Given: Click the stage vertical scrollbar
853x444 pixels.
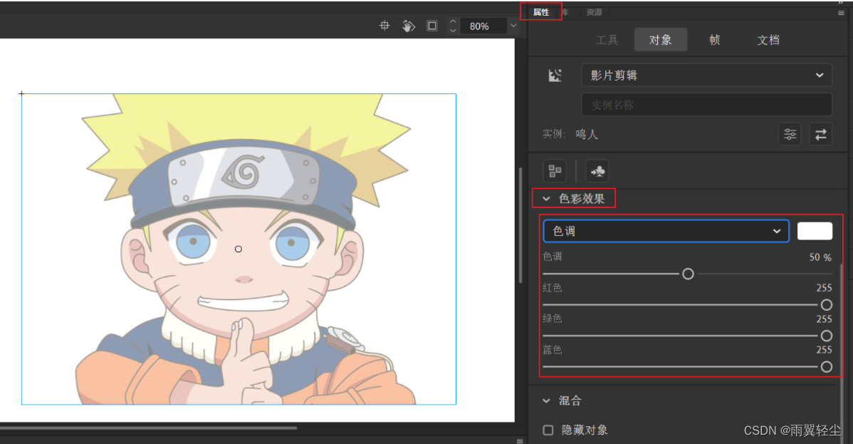Looking at the screenshot, I should [520, 225].
